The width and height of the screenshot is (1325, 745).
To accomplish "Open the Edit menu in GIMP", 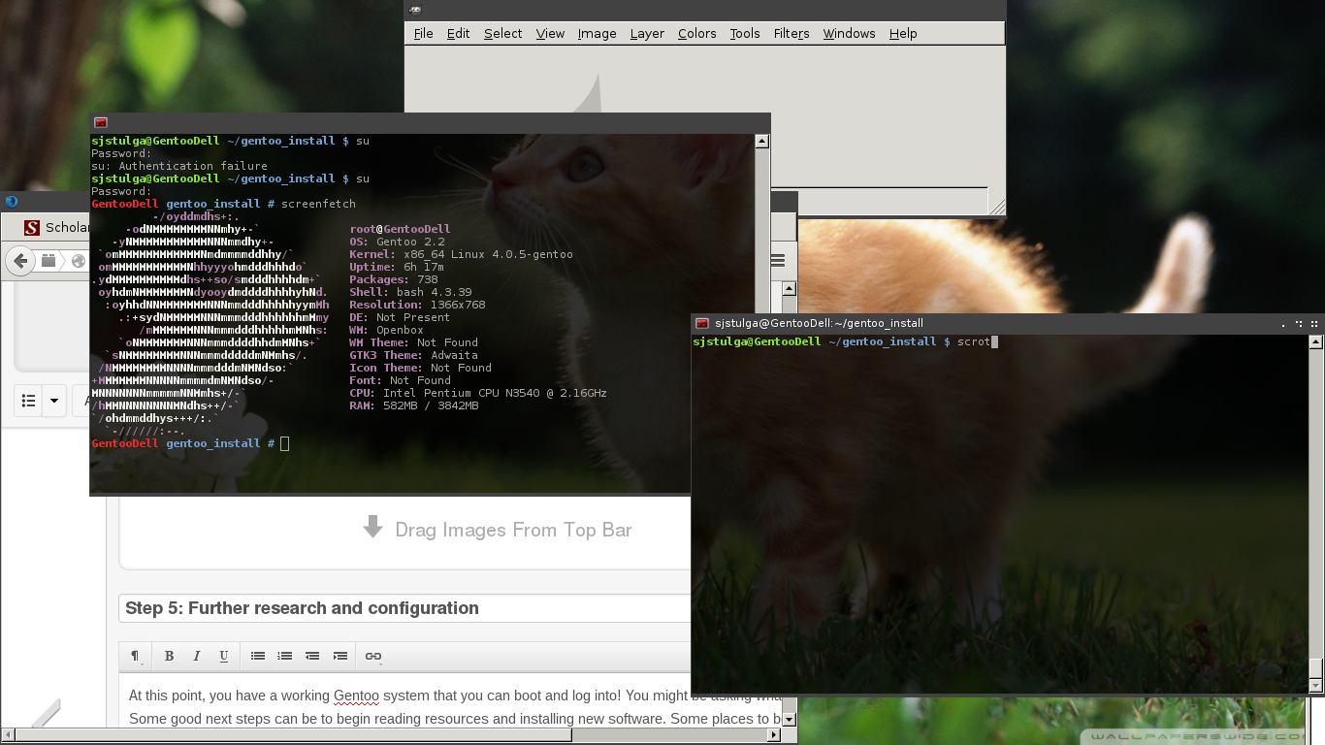I will [x=458, y=33].
